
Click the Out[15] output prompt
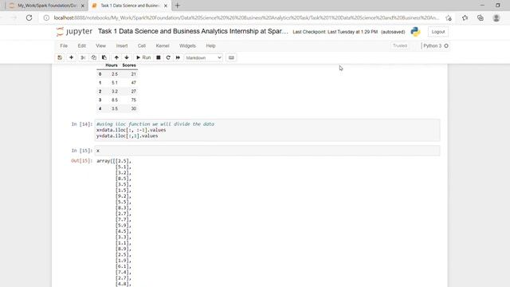pyautogui.click(x=81, y=161)
